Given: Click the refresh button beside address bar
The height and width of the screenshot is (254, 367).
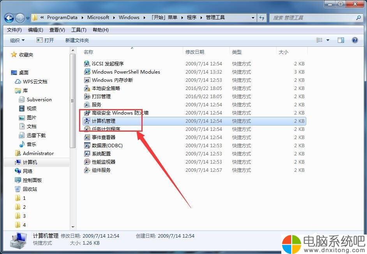Looking at the screenshot, I should pyautogui.click(x=261, y=18).
